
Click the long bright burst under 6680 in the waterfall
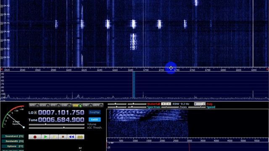tap(133, 42)
